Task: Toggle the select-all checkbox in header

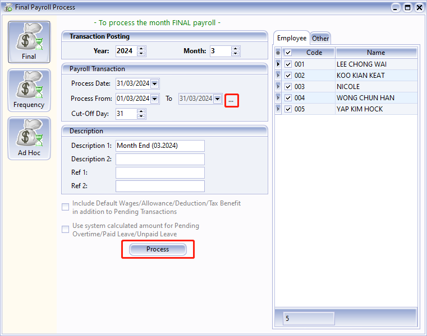Action: click(x=288, y=53)
